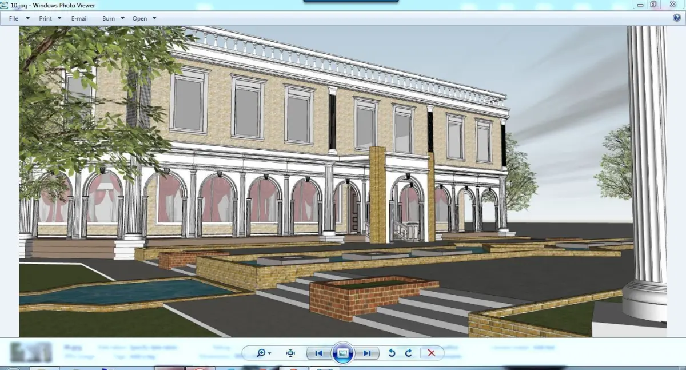Click the E-mail toolbar button

coord(79,18)
